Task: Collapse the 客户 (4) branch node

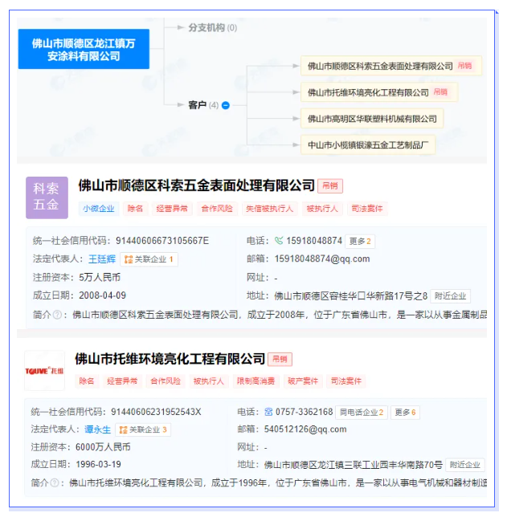Action: (226, 105)
